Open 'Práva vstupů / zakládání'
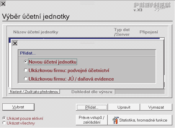Viewport: 175px width, 128px height. point(91,120)
